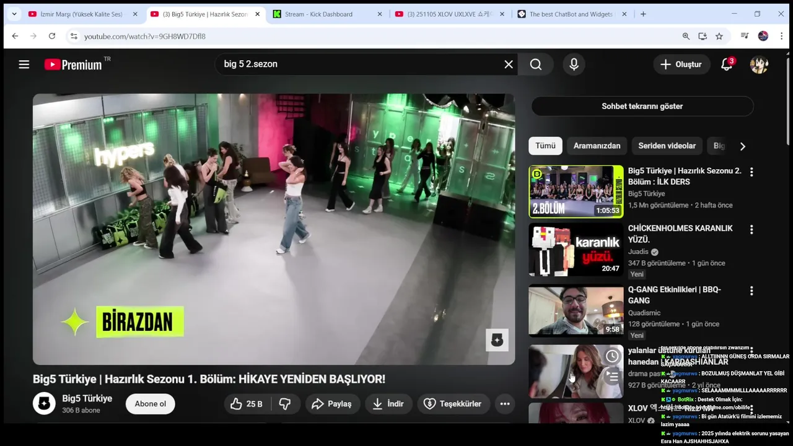Show chat replay, Sohbet tekrarını göster
The height and width of the screenshot is (446, 793).
(642, 107)
